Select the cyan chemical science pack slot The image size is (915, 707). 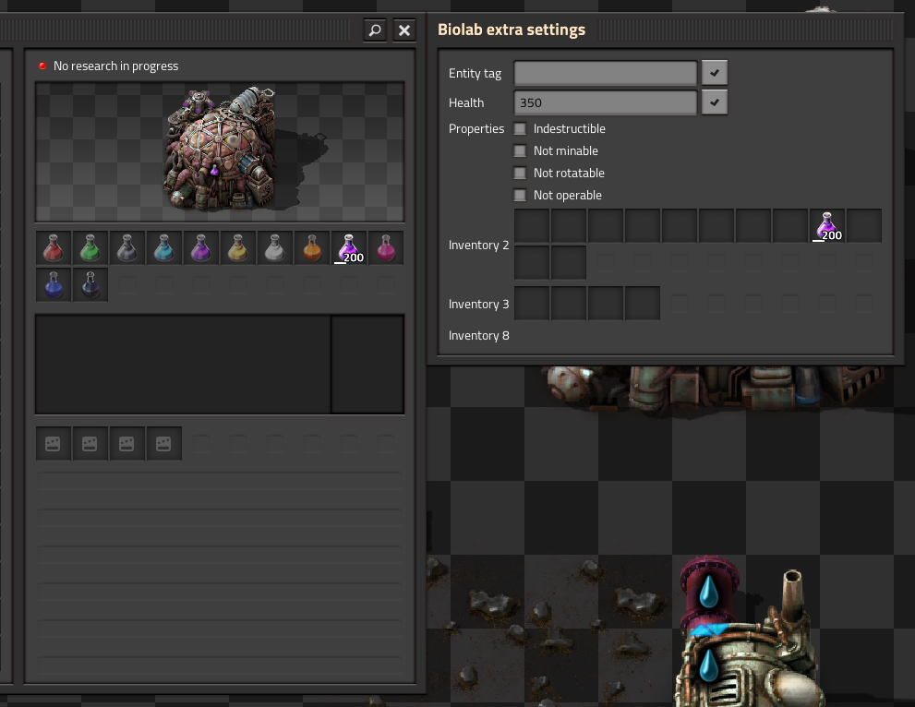[x=164, y=248]
